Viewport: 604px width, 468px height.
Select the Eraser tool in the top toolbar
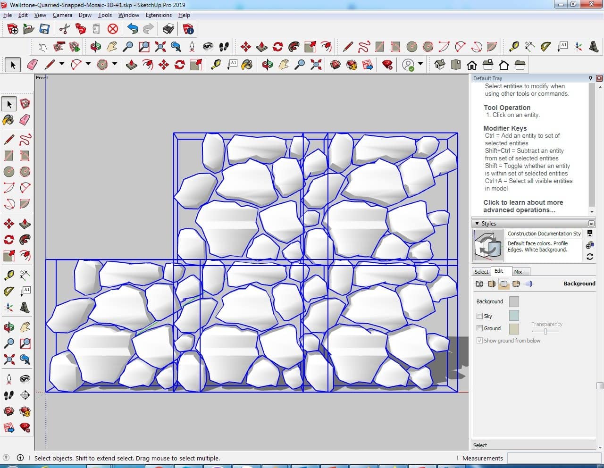[x=33, y=65]
